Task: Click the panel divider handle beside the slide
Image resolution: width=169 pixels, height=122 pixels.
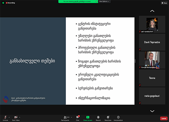Action: [135, 61]
